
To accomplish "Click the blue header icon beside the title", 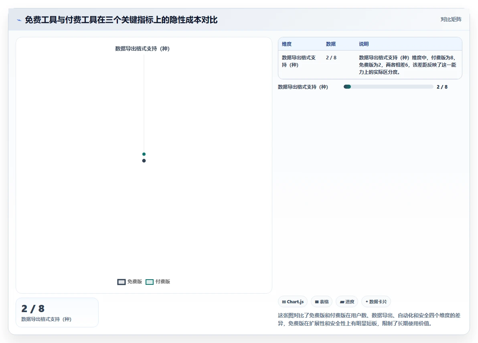I will click(19, 20).
